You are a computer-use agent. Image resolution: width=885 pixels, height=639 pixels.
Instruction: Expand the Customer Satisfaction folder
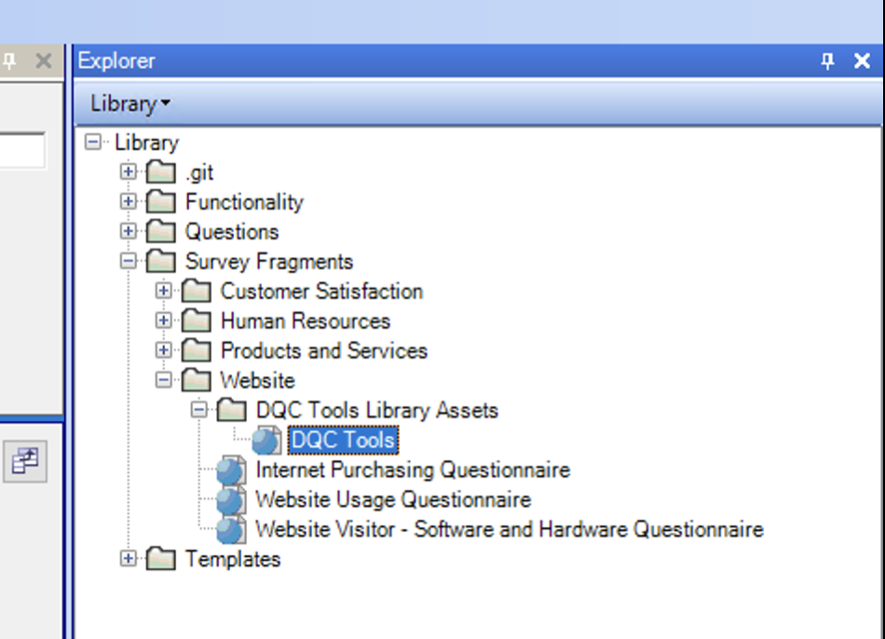coord(164,292)
